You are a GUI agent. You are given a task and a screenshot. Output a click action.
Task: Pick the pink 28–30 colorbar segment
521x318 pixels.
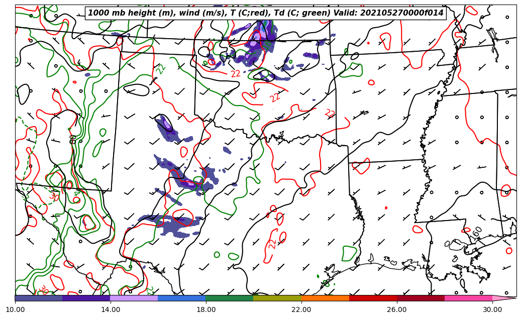(468, 298)
